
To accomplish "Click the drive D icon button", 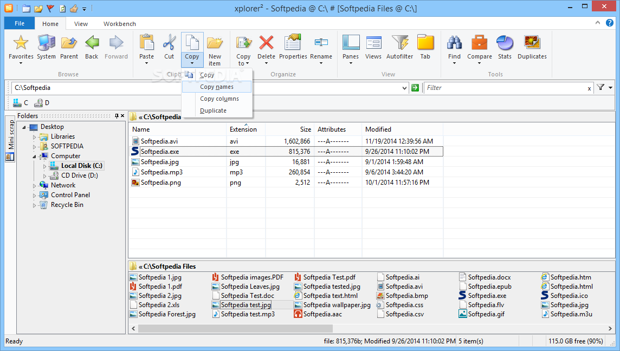I will tap(42, 103).
